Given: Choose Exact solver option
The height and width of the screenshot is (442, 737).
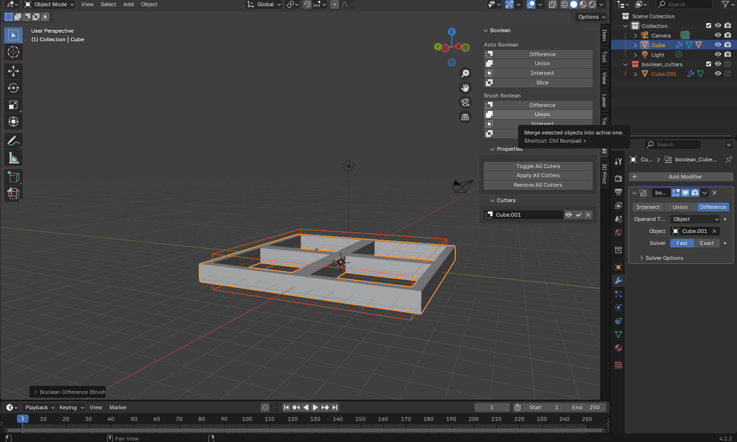Looking at the screenshot, I should coord(707,243).
